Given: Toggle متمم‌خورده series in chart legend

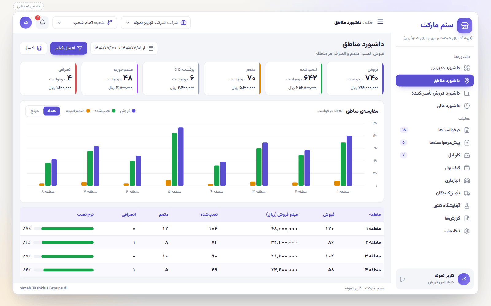Looking at the screenshot, I should click(x=78, y=111).
